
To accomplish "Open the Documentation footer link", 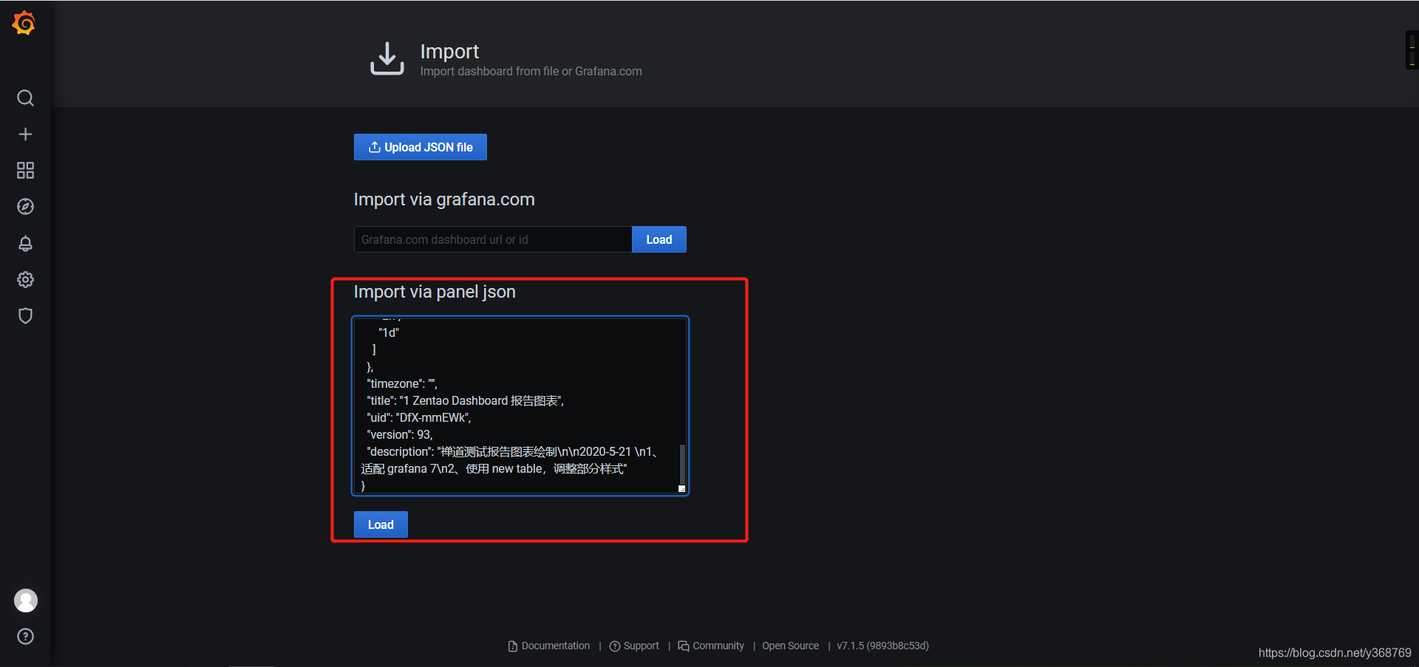I will 549,646.
